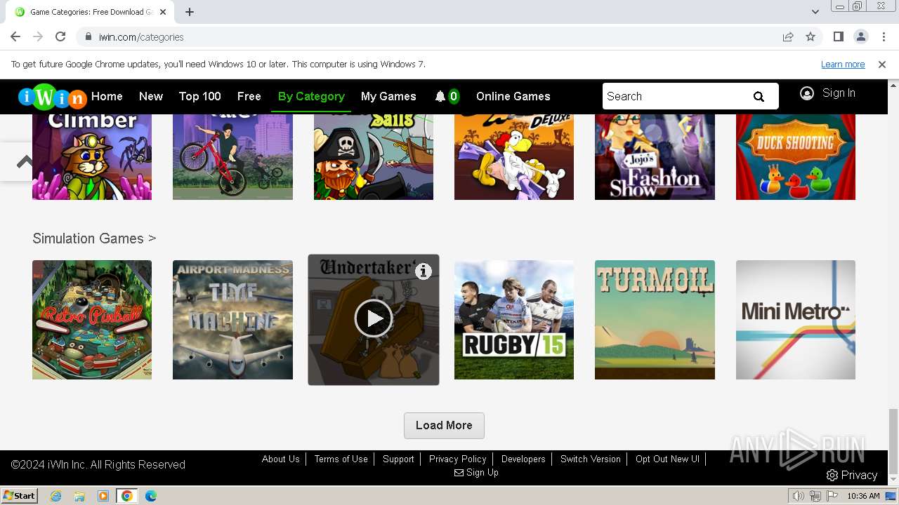Open the Support footer link
Screen dimensions: 899x505
pos(398,459)
